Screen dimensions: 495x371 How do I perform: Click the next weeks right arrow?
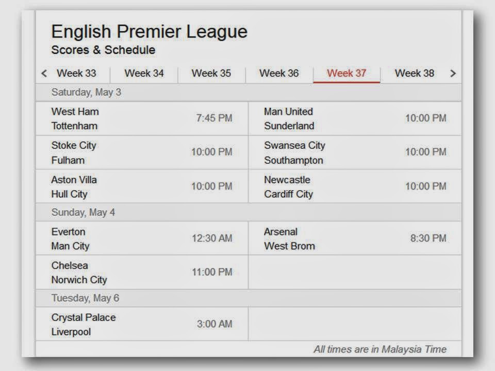[x=453, y=74]
